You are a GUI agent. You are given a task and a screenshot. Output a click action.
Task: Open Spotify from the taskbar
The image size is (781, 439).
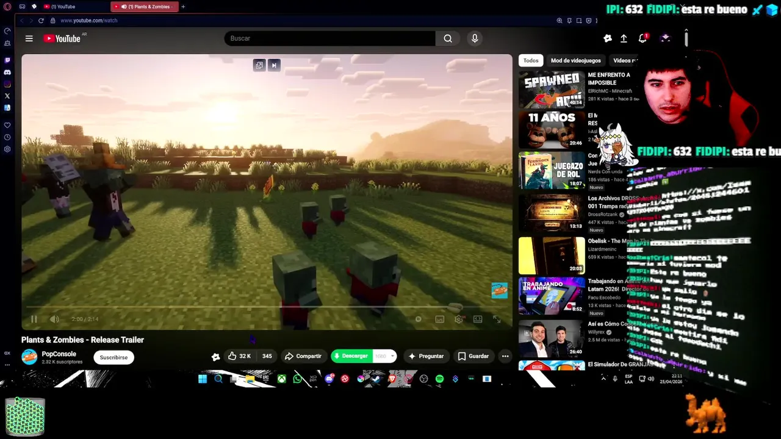pos(439,379)
